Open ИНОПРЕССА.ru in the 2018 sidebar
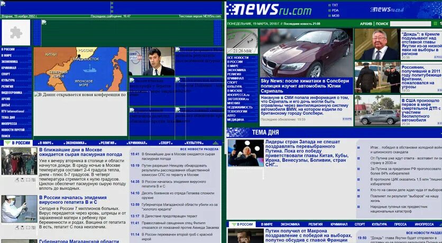Screen dimensions: 442x243 pos(238,95)
